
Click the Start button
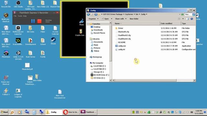[x=4, y=112]
